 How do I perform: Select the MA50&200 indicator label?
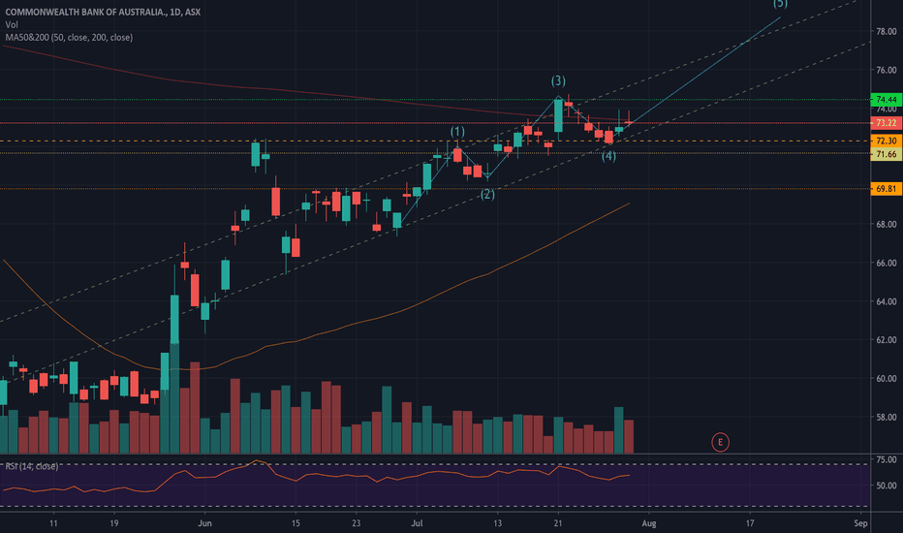[x=69, y=38]
